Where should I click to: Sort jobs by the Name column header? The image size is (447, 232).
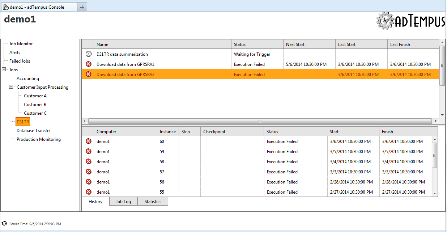[x=162, y=45]
